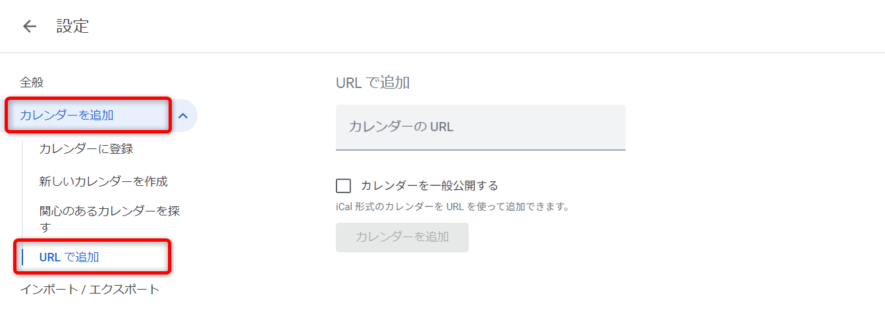Go to 新しいカレンダーを作成
The image size is (885, 310).
pyautogui.click(x=103, y=181)
